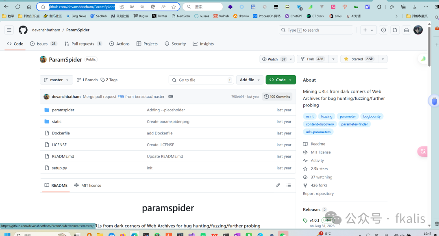Go to browser home page icon
The height and width of the screenshot is (236, 439).
click(x=29, y=7)
